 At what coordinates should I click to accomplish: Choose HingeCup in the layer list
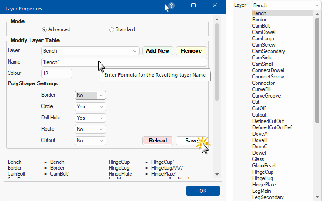point(262,172)
